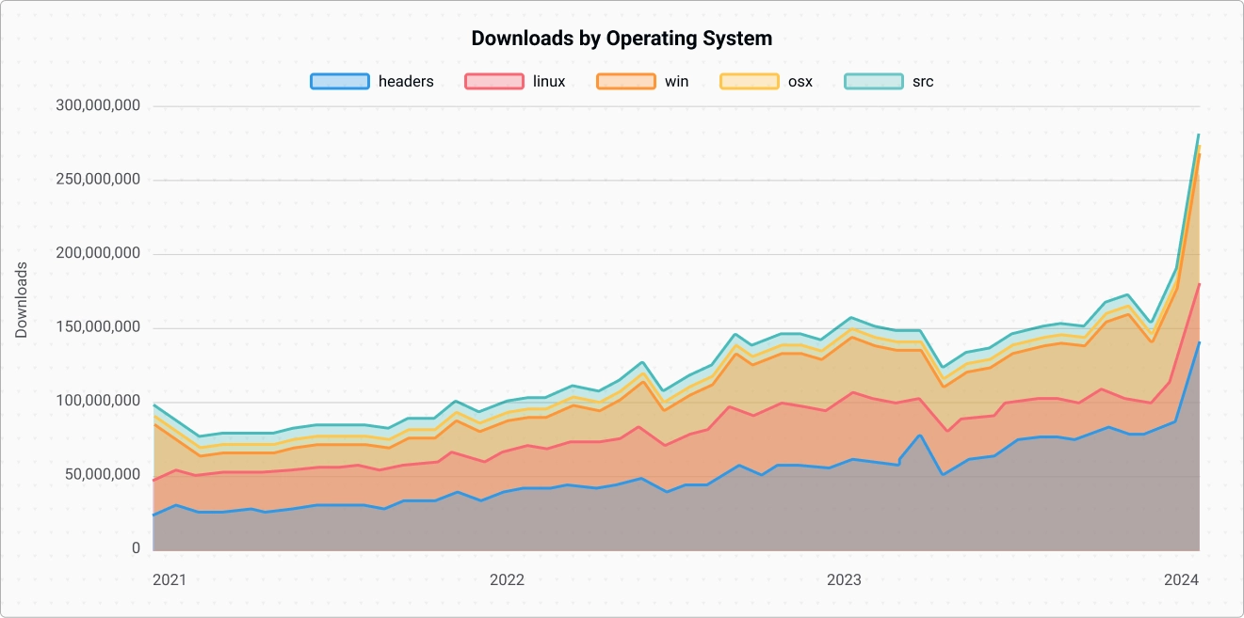Image resolution: width=1244 pixels, height=618 pixels.
Task: Click the orange win legend swatch
Action: 625,82
